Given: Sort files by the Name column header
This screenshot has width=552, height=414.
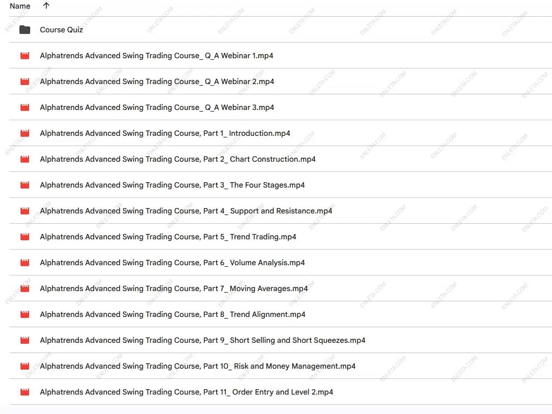Looking at the screenshot, I should (x=20, y=6).
